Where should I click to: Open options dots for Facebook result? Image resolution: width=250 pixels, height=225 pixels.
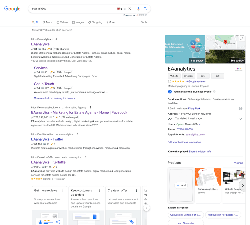[x=90, y=107]
